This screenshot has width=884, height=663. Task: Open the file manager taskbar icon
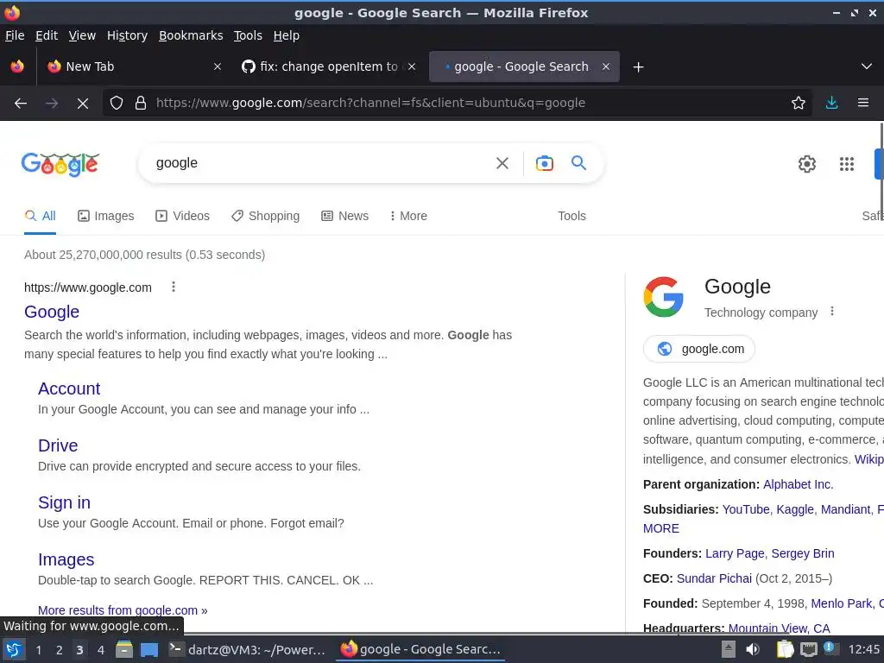click(124, 649)
